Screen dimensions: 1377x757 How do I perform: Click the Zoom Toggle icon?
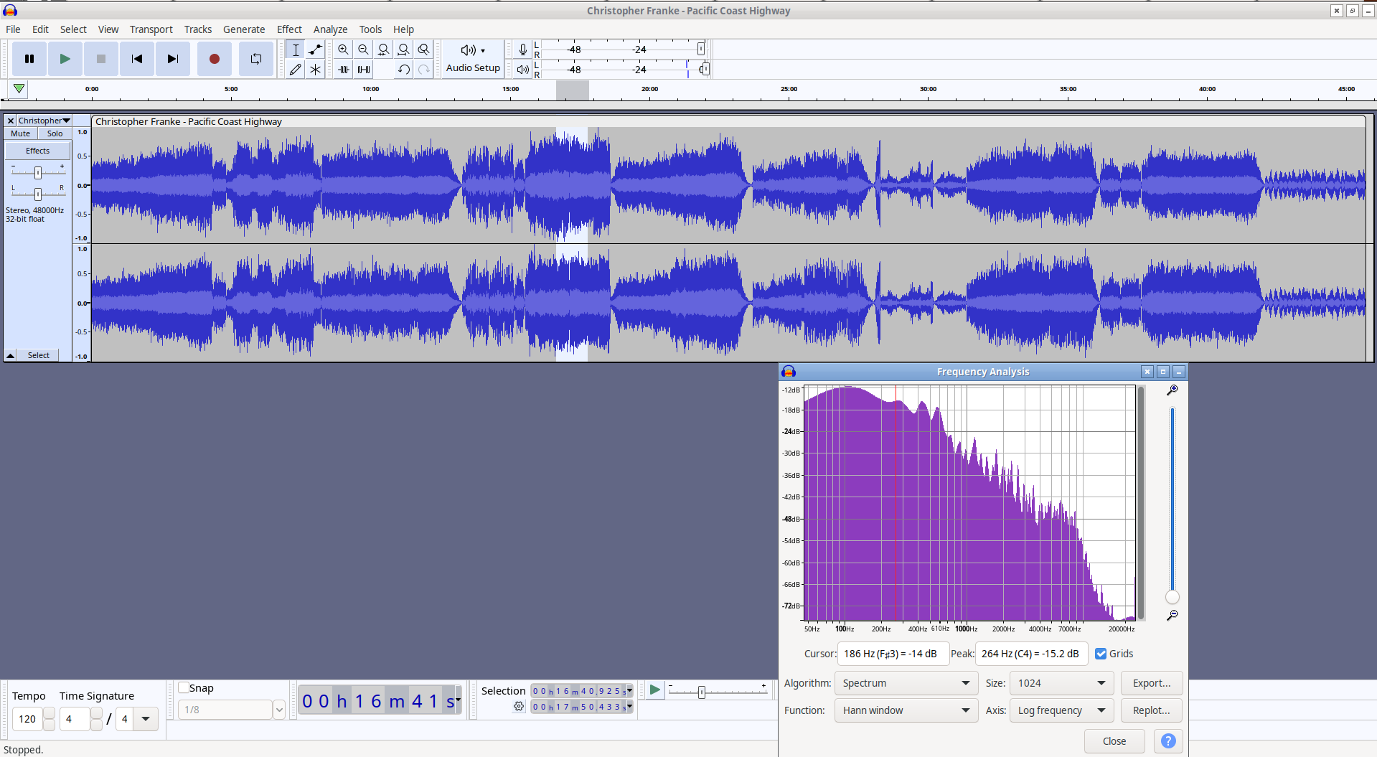[424, 50]
